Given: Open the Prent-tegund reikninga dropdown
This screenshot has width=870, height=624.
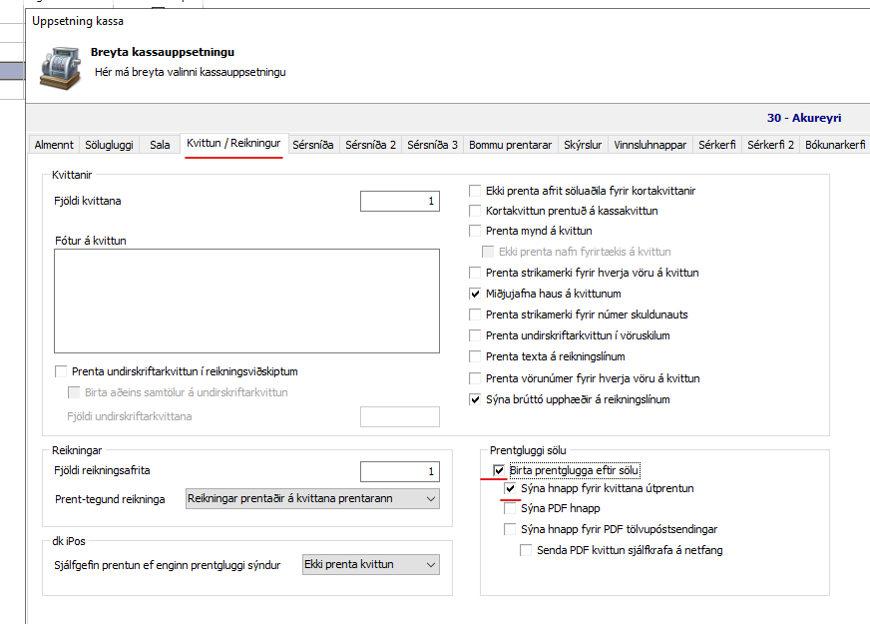Looking at the screenshot, I should click(312, 498).
